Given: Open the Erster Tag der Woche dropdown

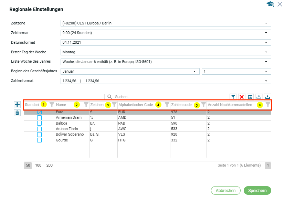Looking at the screenshot, I should (166, 52).
